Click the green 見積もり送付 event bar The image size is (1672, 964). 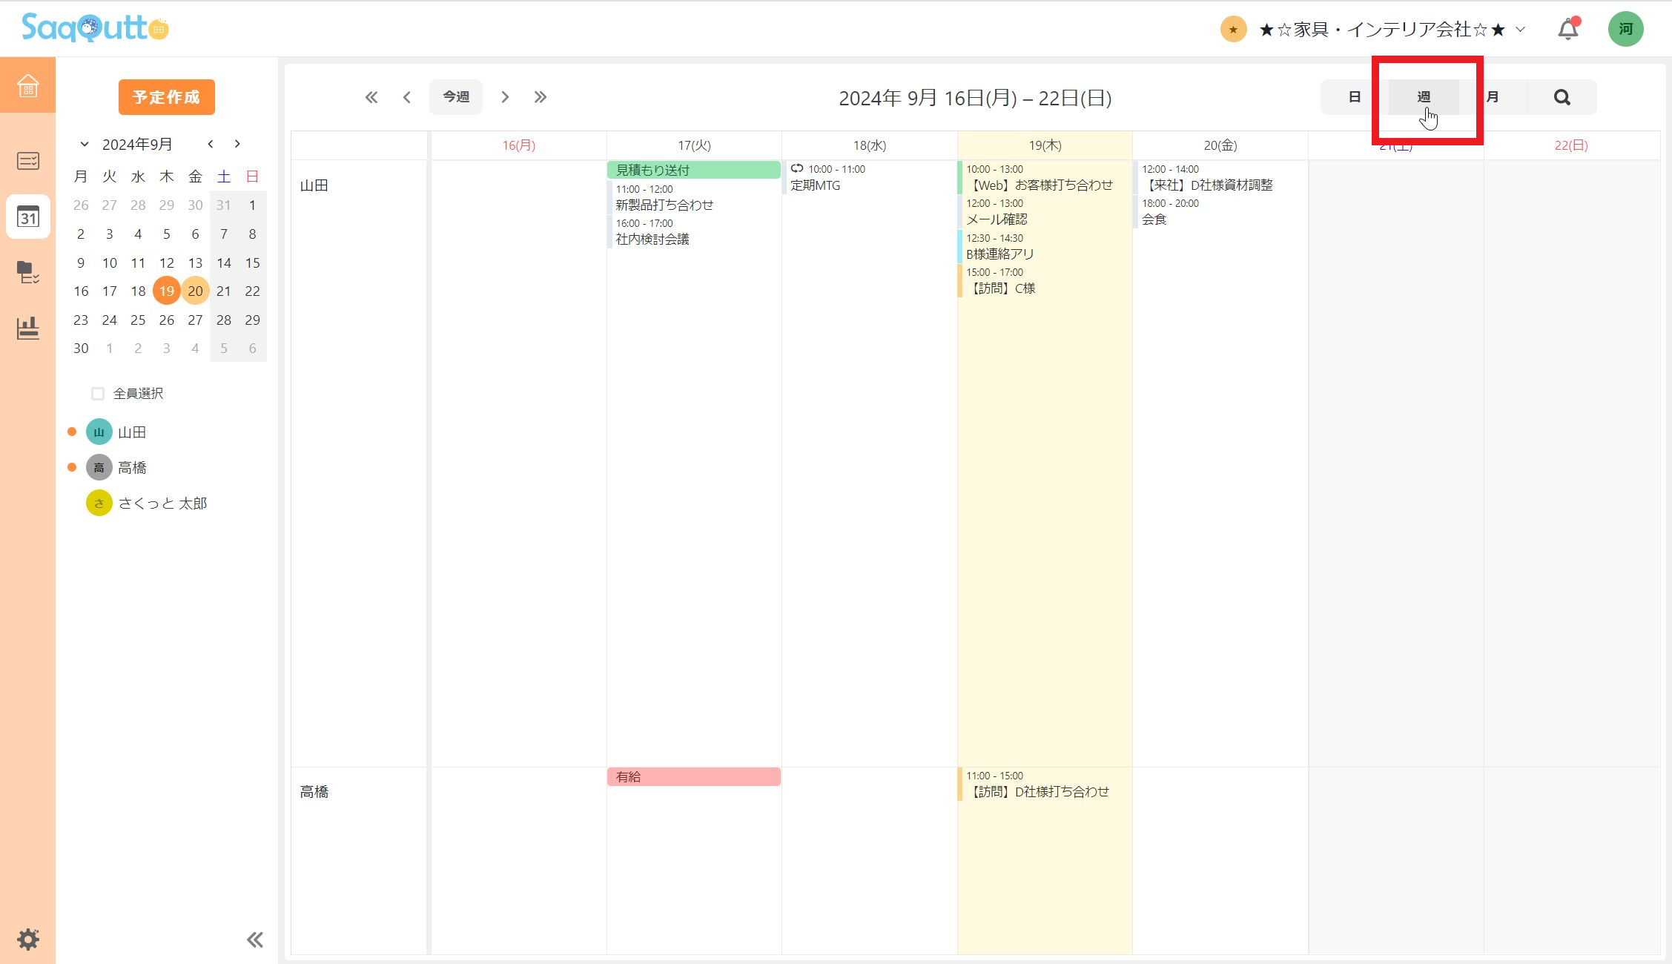pos(693,170)
